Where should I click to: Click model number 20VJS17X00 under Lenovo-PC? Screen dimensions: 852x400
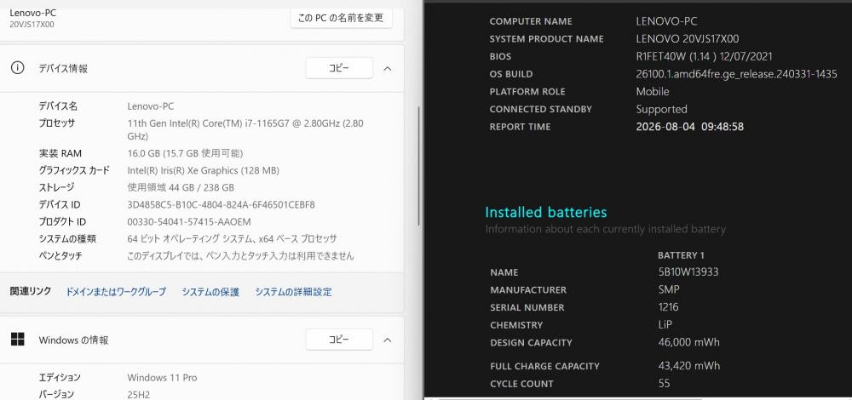32,25
